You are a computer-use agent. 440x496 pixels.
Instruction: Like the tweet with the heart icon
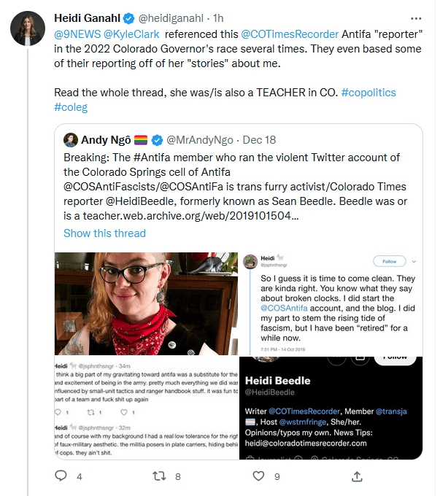pos(258,476)
